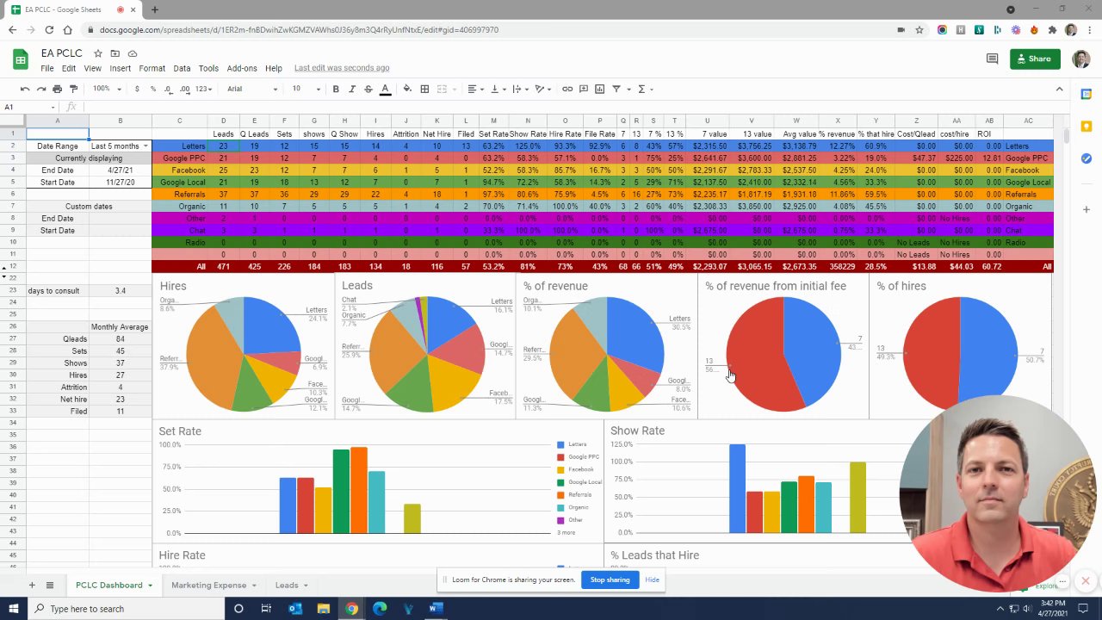Screen dimensions: 1102x620
Task: Go to Google Sheets home icon
Action: coord(21,59)
